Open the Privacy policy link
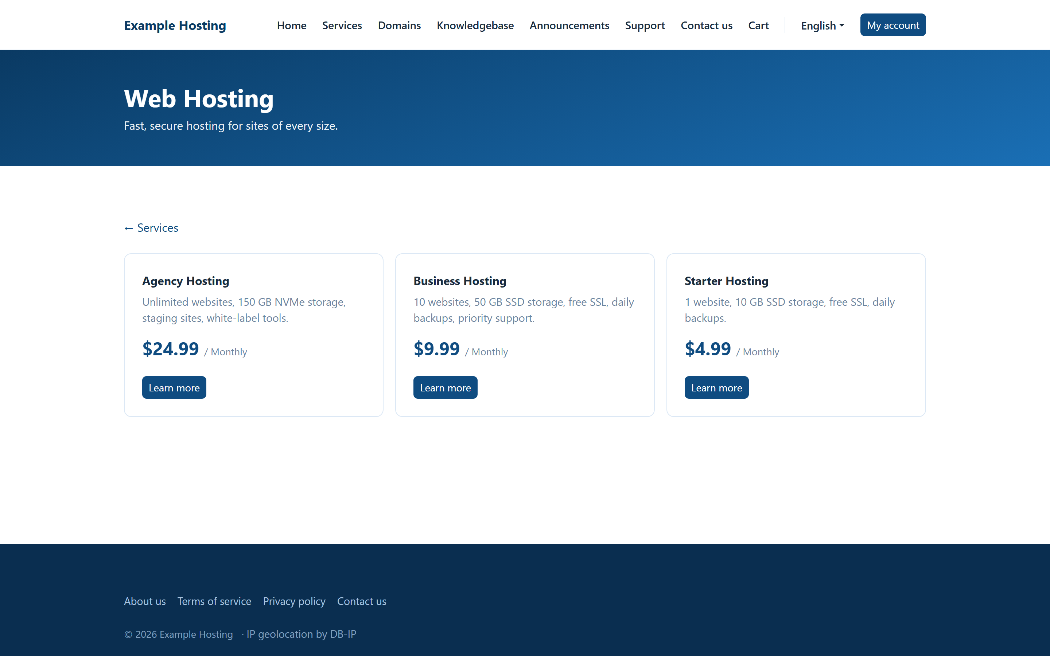The width and height of the screenshot is (1050, 656). (x=294, y=601)
